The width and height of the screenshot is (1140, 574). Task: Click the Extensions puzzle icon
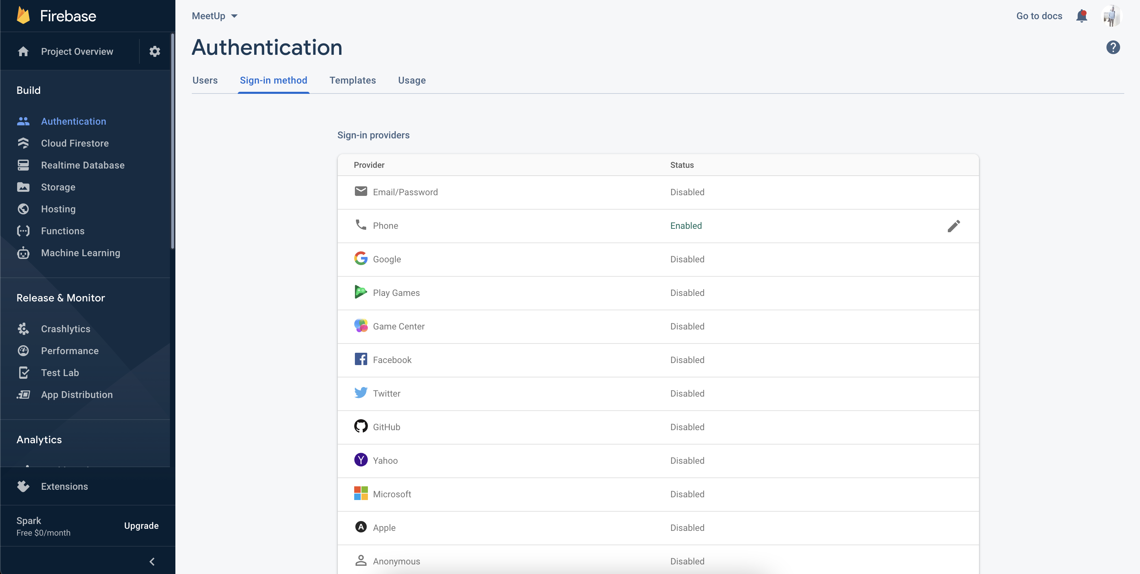point(23,486)
